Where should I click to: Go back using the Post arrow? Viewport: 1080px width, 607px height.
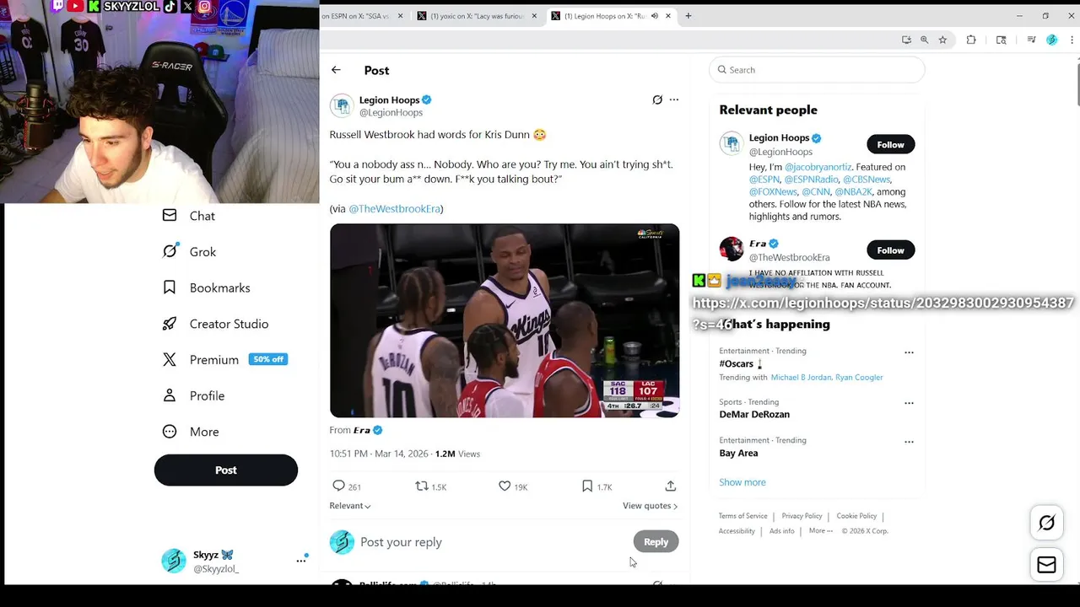coord(336,70)
